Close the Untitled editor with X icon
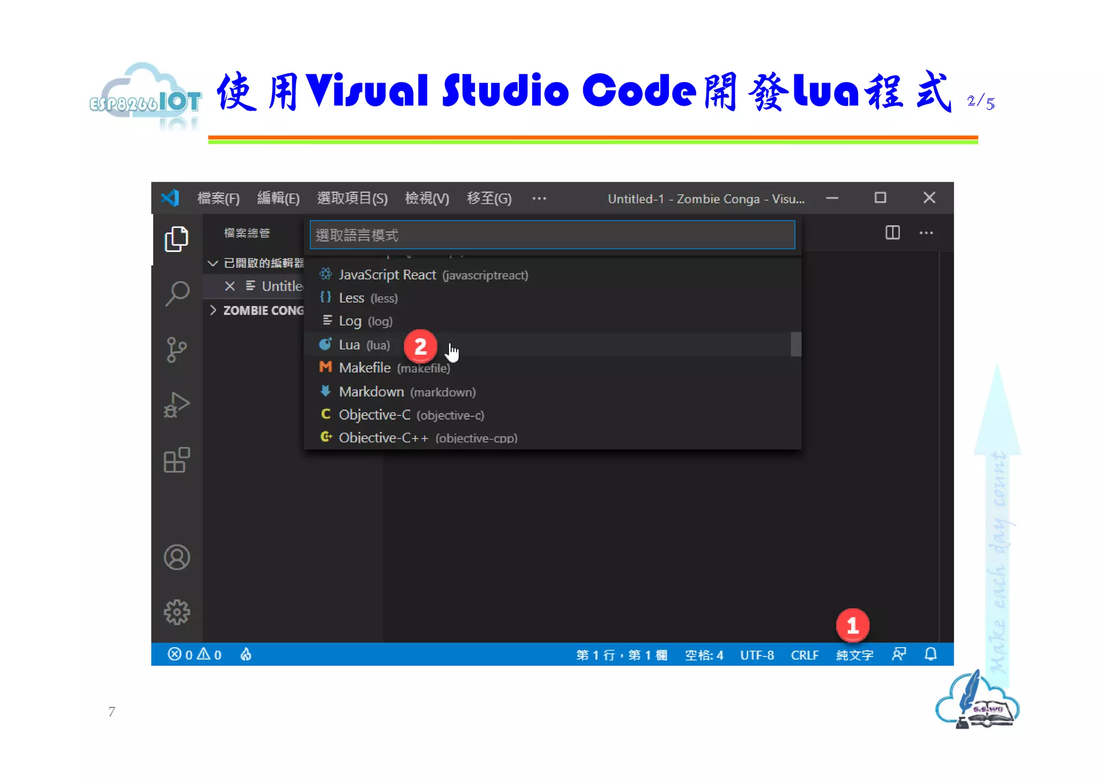1105x781 pixels. point(230,286)
